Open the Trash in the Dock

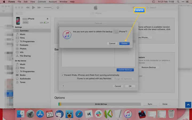171,114
